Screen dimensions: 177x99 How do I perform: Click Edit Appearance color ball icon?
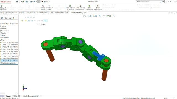click(108, 16)
